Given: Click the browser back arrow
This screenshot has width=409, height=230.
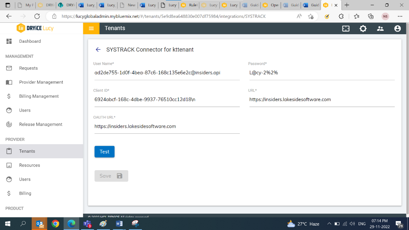Looking at the screenshot, I should tap(9, 16).
